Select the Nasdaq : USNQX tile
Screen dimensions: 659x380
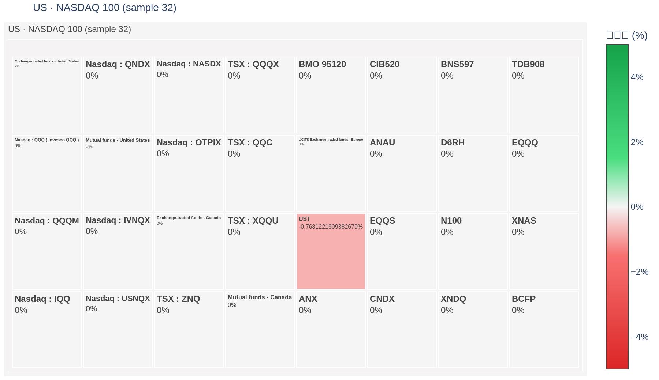[118, 330]
